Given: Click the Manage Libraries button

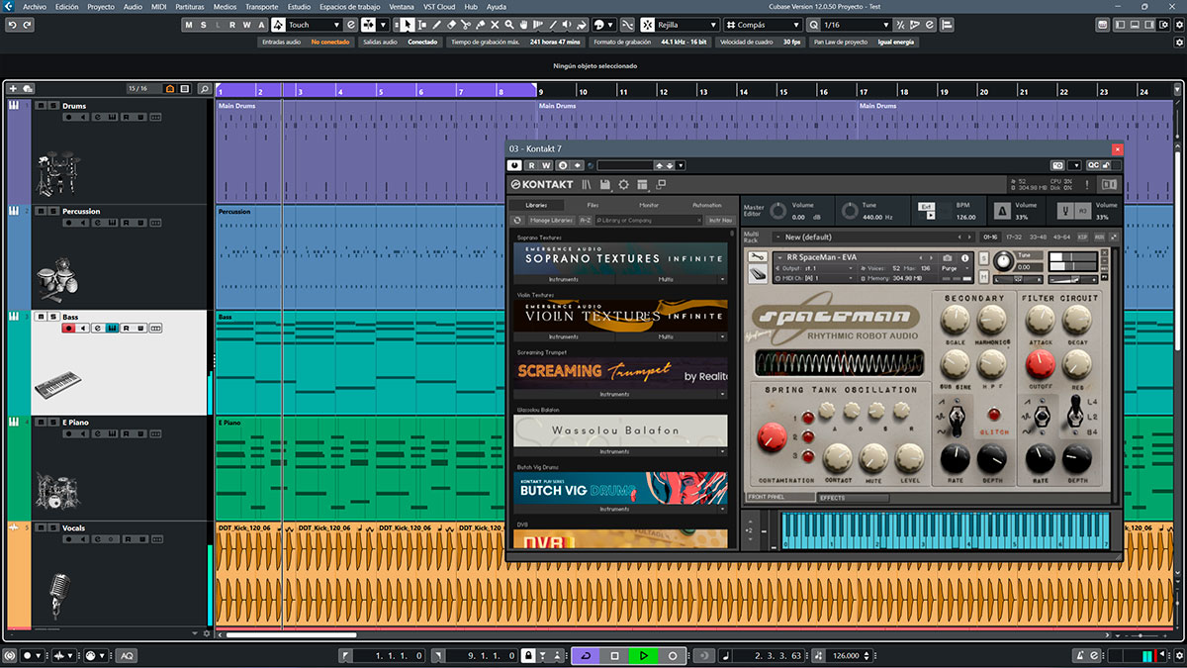Looking at the screenshot, I should (551, 220).
